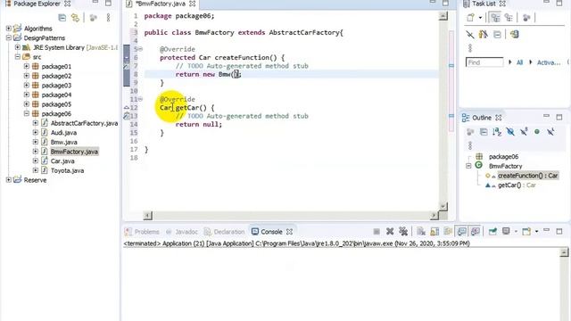Toggle categorized view in Task List
571x321 pixels.
click(495, 18)
